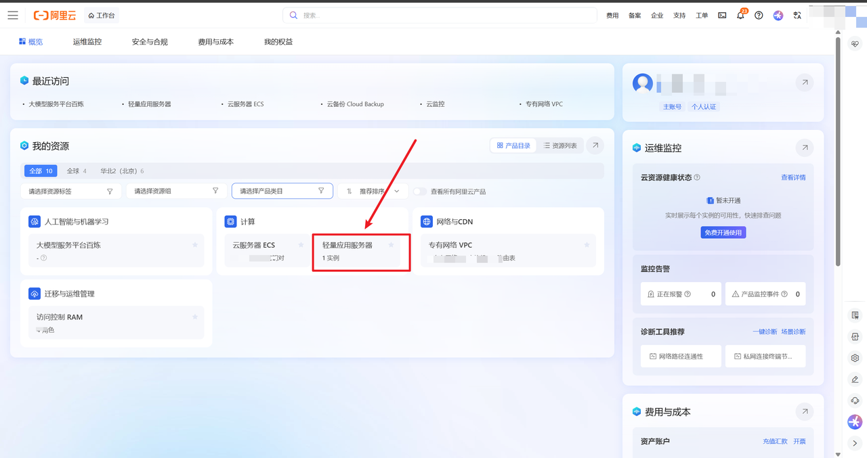Collapse right sidebar with chevron arrow

point(855,443)
